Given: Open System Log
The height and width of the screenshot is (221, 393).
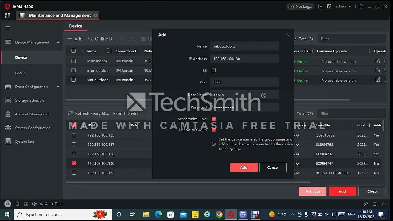Looking at the screenshot, I should coord(25,142).
